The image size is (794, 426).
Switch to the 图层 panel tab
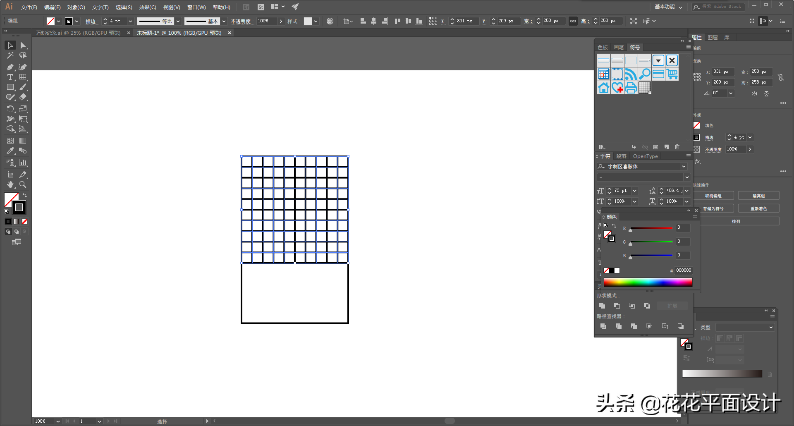tap(713, 38)
